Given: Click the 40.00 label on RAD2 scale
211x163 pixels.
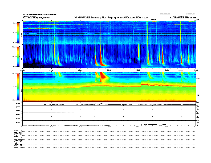Looking at the screenshot, I should point(14,23).
